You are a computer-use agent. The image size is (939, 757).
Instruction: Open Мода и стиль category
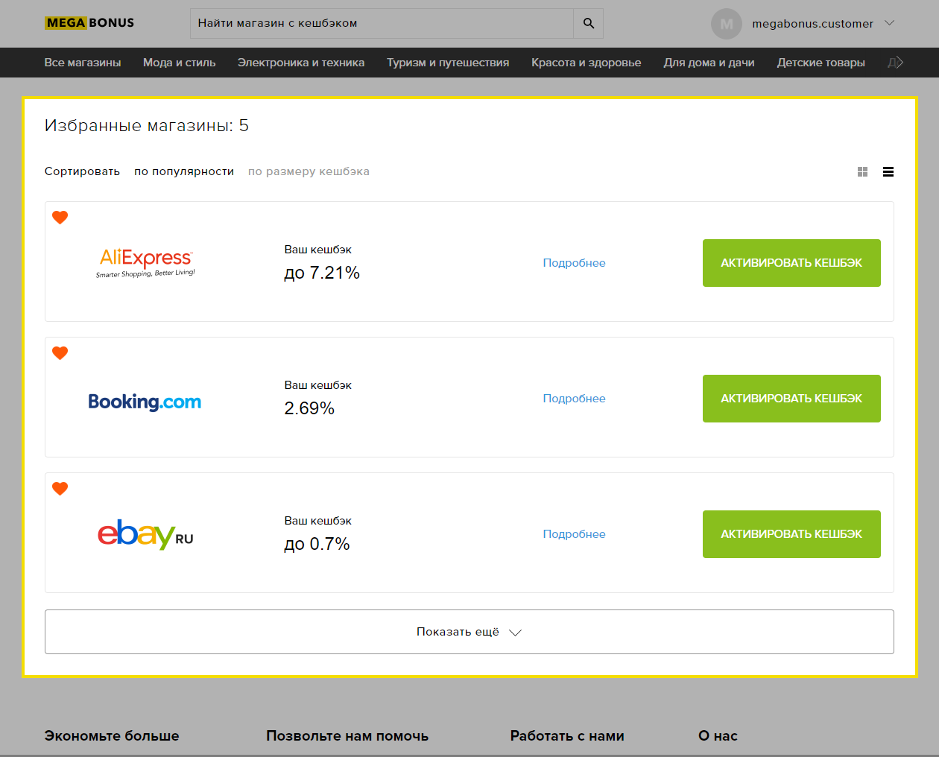point(180,63)
